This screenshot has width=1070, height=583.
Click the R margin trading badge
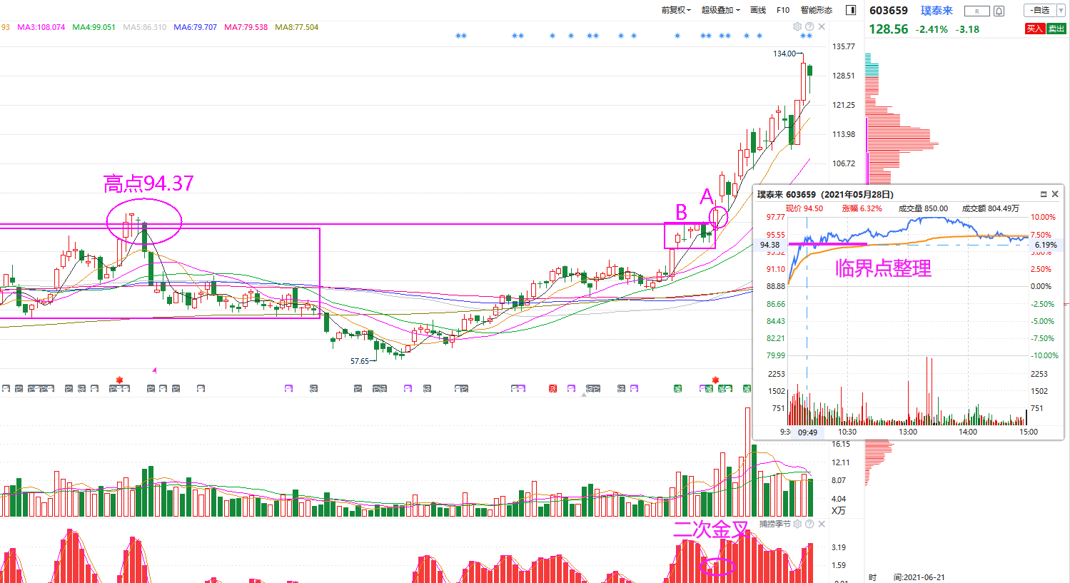976,11
